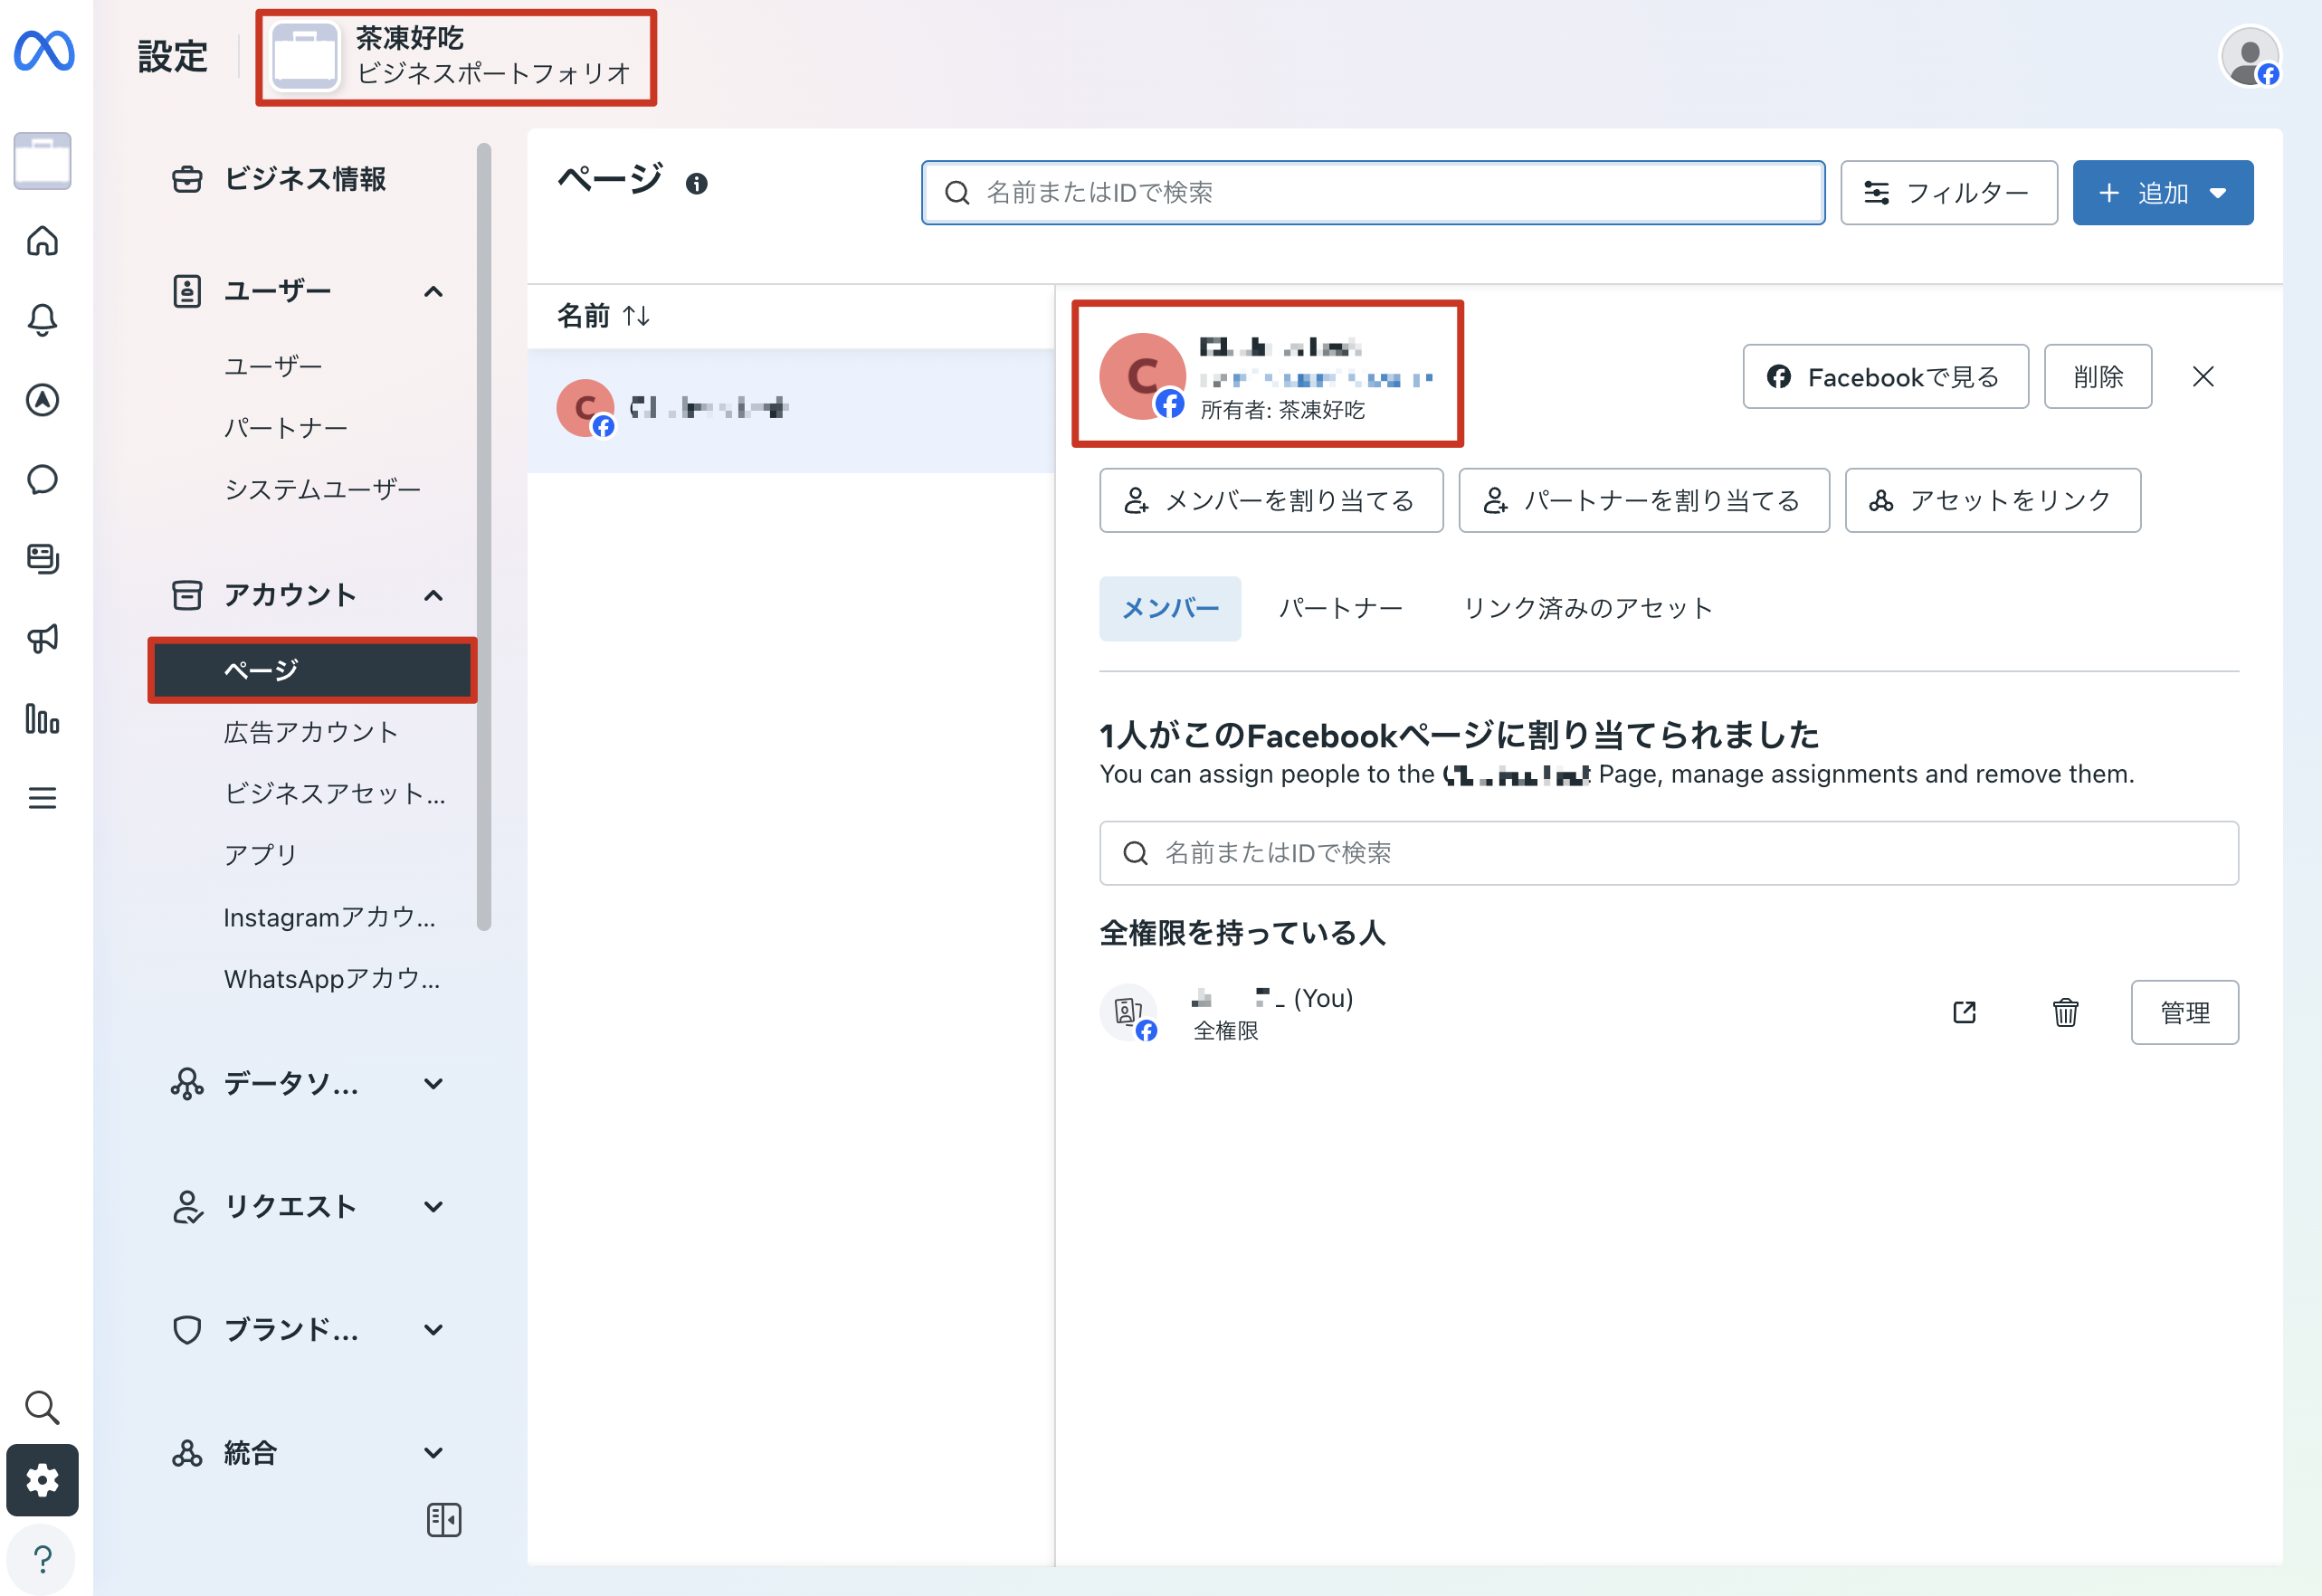
Task: Open the business portfolio icon in left rail
Action: coord(42,161)
